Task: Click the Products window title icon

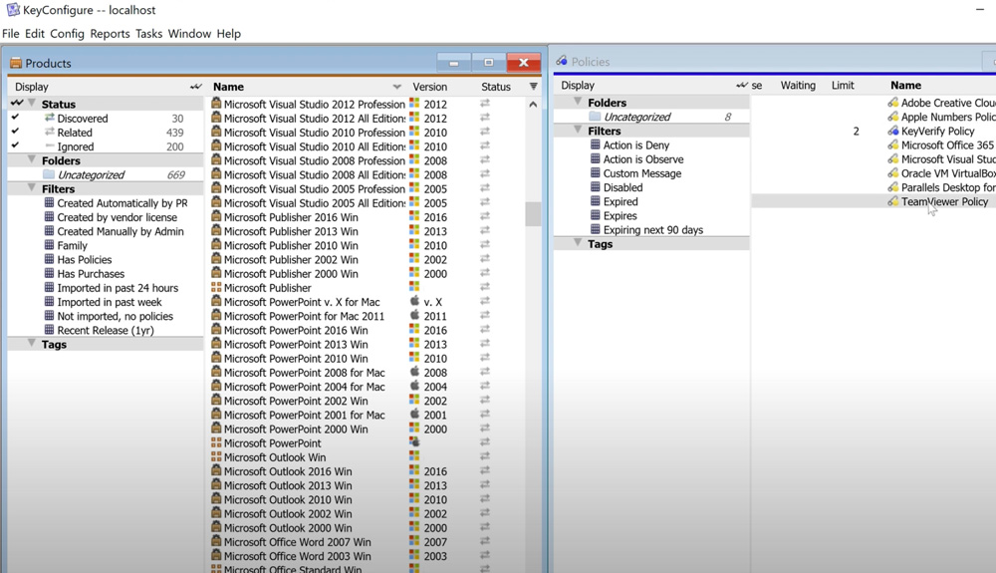Action: tap(16, 63)
